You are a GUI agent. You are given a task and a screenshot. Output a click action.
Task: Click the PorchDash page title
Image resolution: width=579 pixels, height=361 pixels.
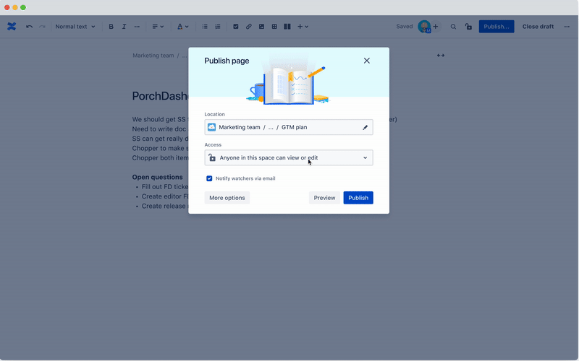point(160,96)
